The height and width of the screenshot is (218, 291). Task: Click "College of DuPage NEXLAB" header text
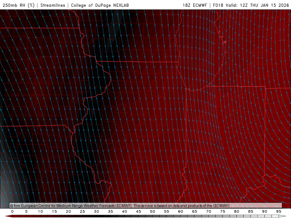click(x=100, y=5)
